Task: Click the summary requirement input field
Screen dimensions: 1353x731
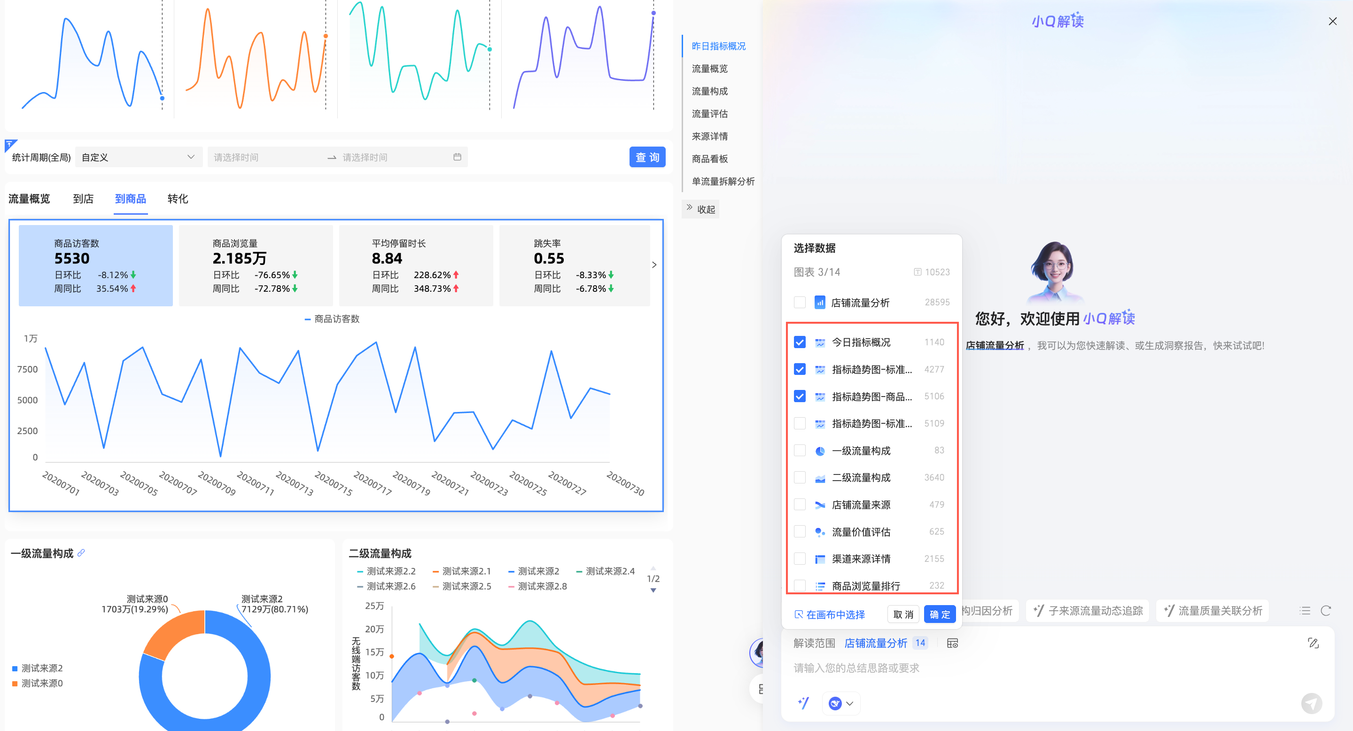Action: (x=998, y=668)
